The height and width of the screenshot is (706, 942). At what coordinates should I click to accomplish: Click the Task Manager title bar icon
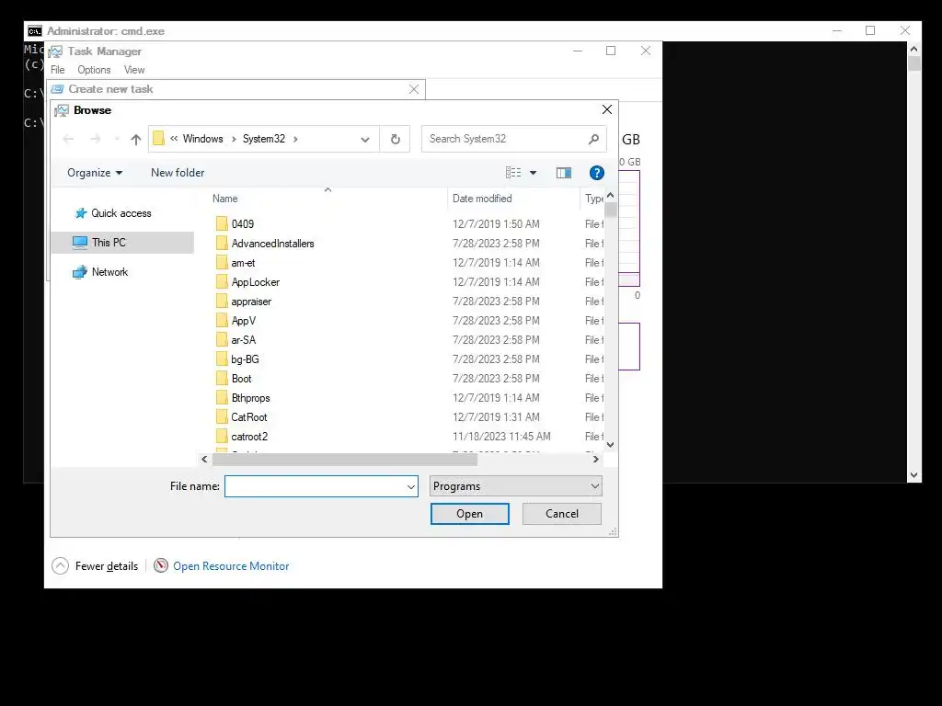(x=56, y=51)
